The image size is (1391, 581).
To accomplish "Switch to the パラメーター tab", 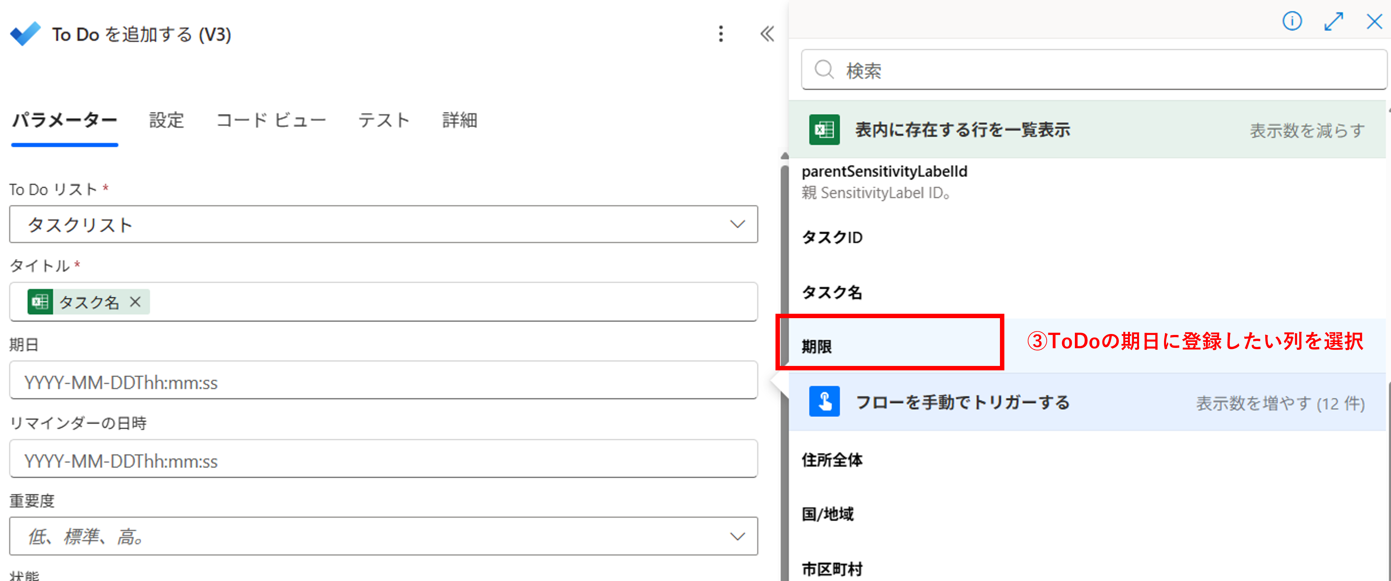I will 65,120.
